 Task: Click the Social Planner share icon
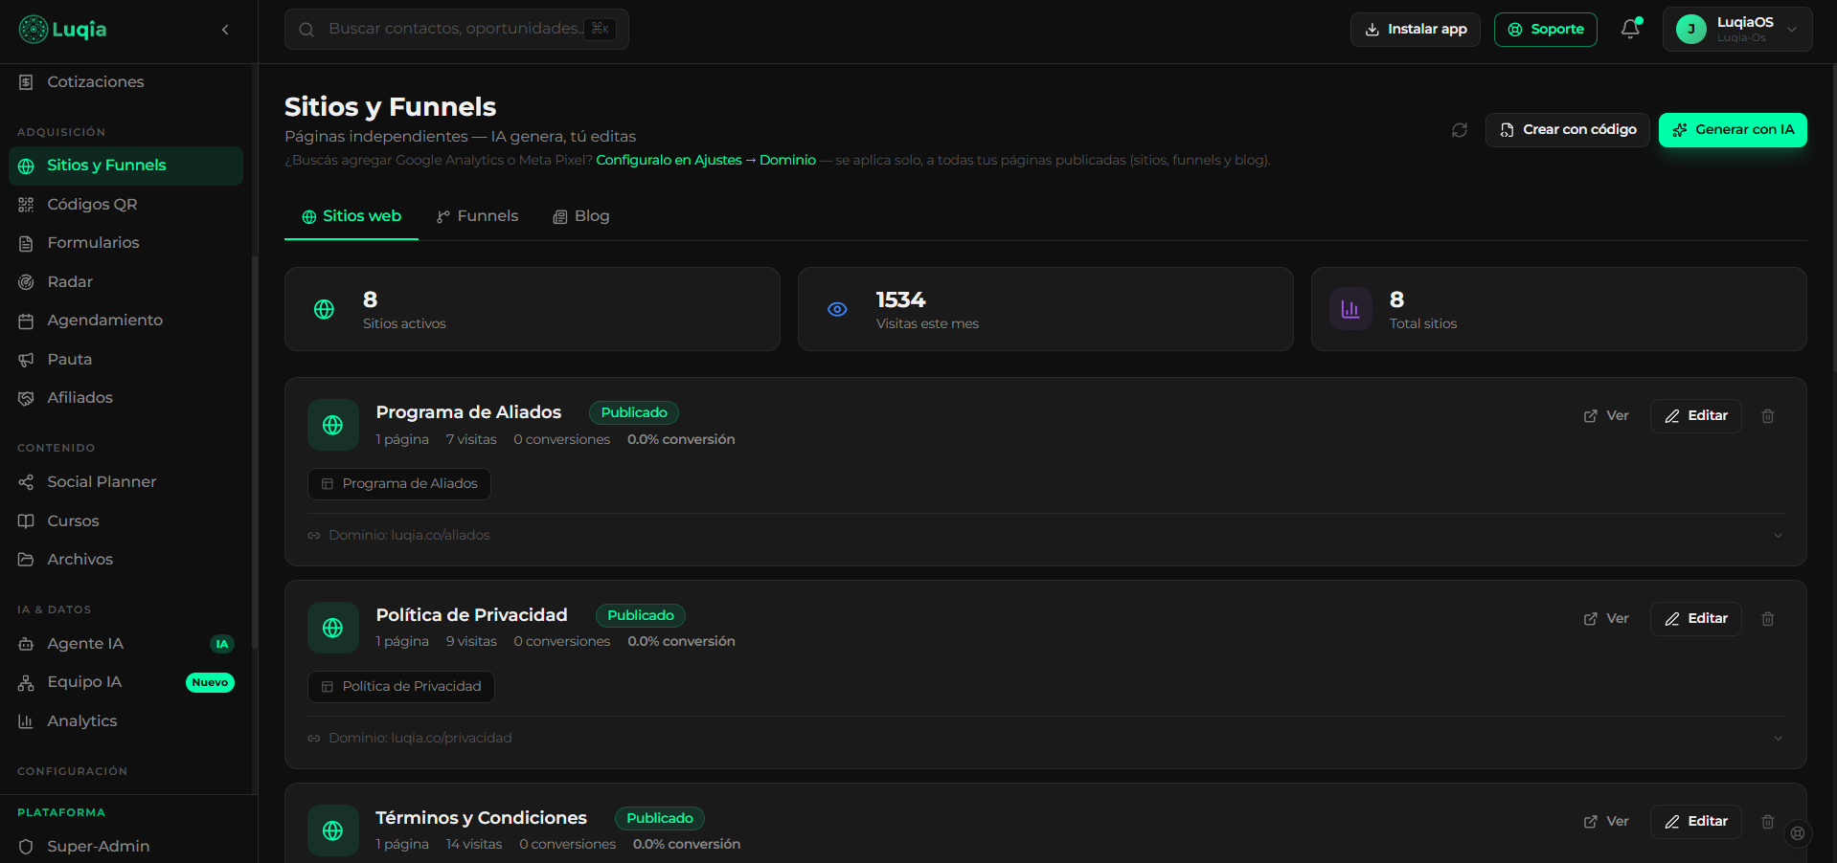point(26,482)
